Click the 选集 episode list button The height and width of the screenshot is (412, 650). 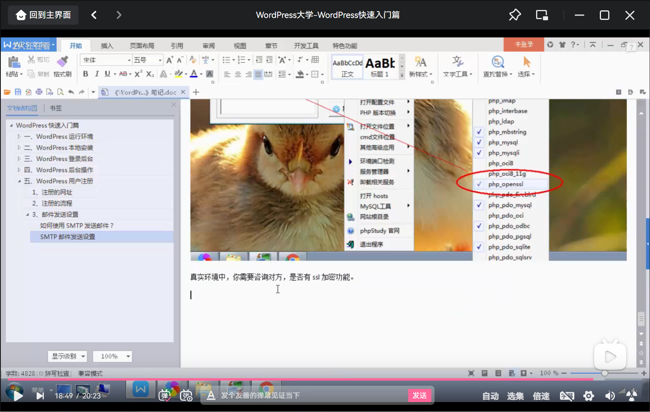point(515,396)
